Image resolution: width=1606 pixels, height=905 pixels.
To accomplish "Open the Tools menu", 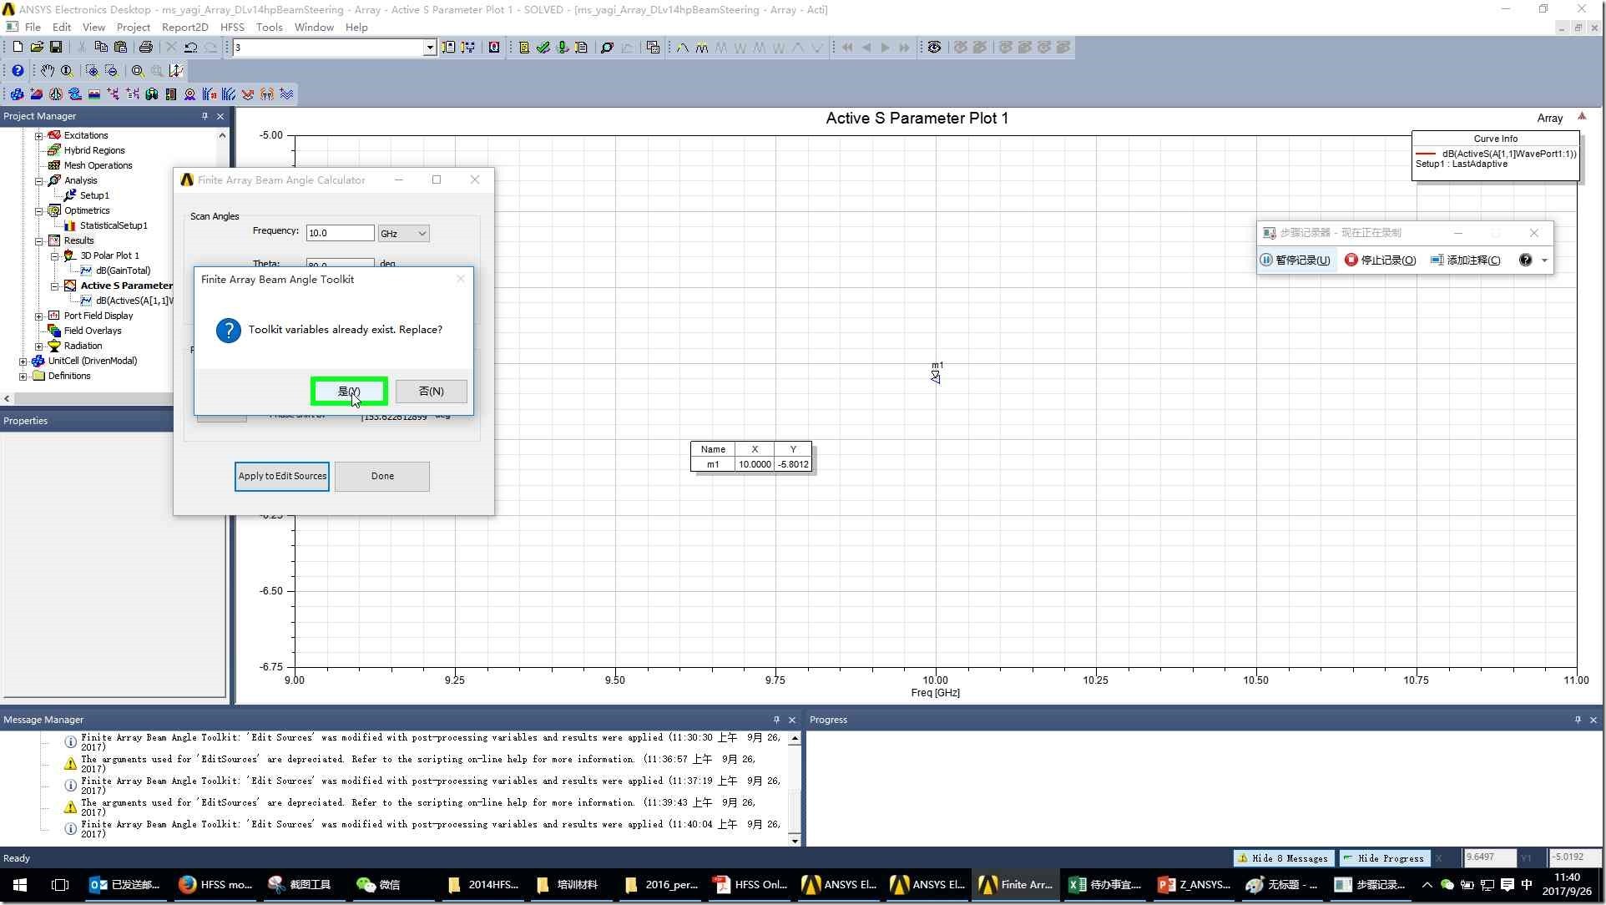I will 269,27.
